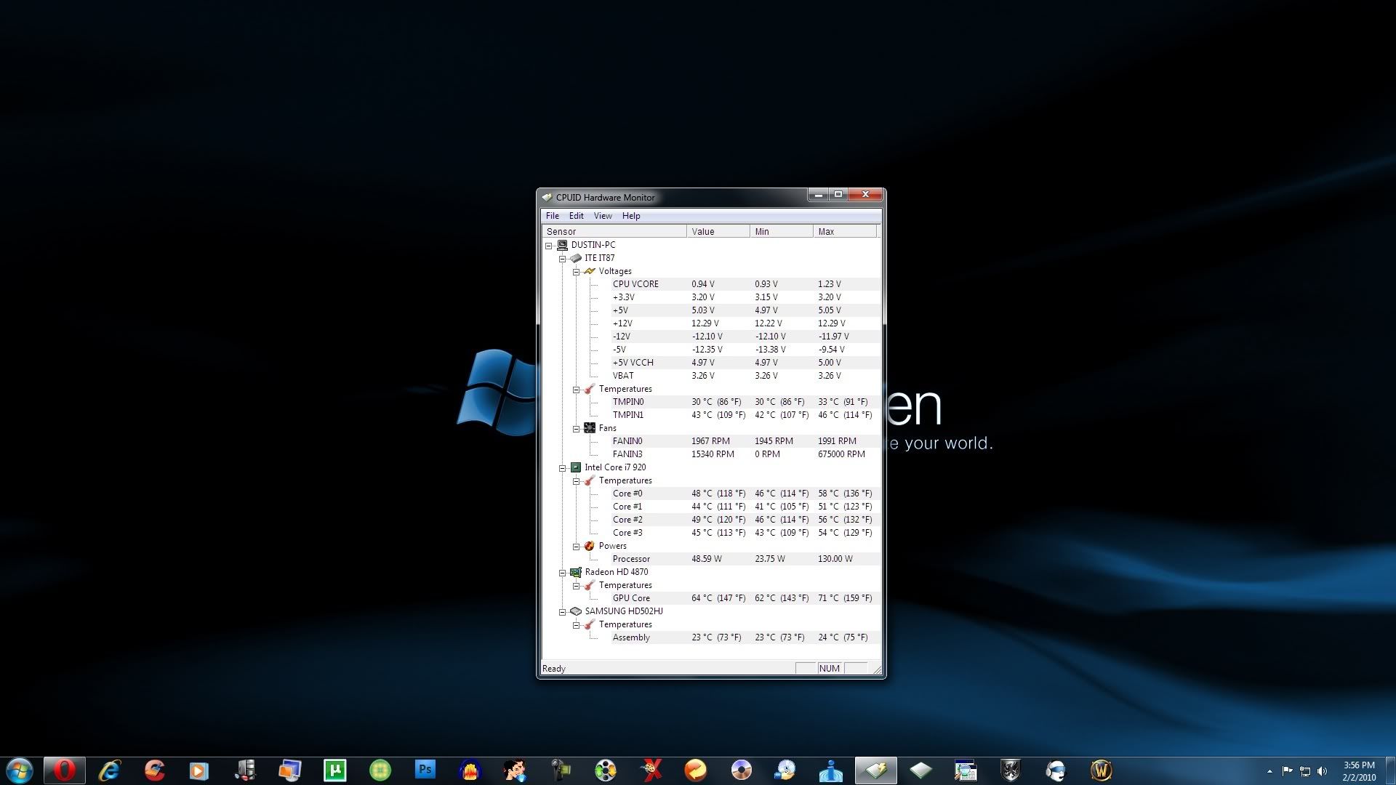Open the Windows Start menu
Screen dimensions: 1396x785
(x=20, y=770)
